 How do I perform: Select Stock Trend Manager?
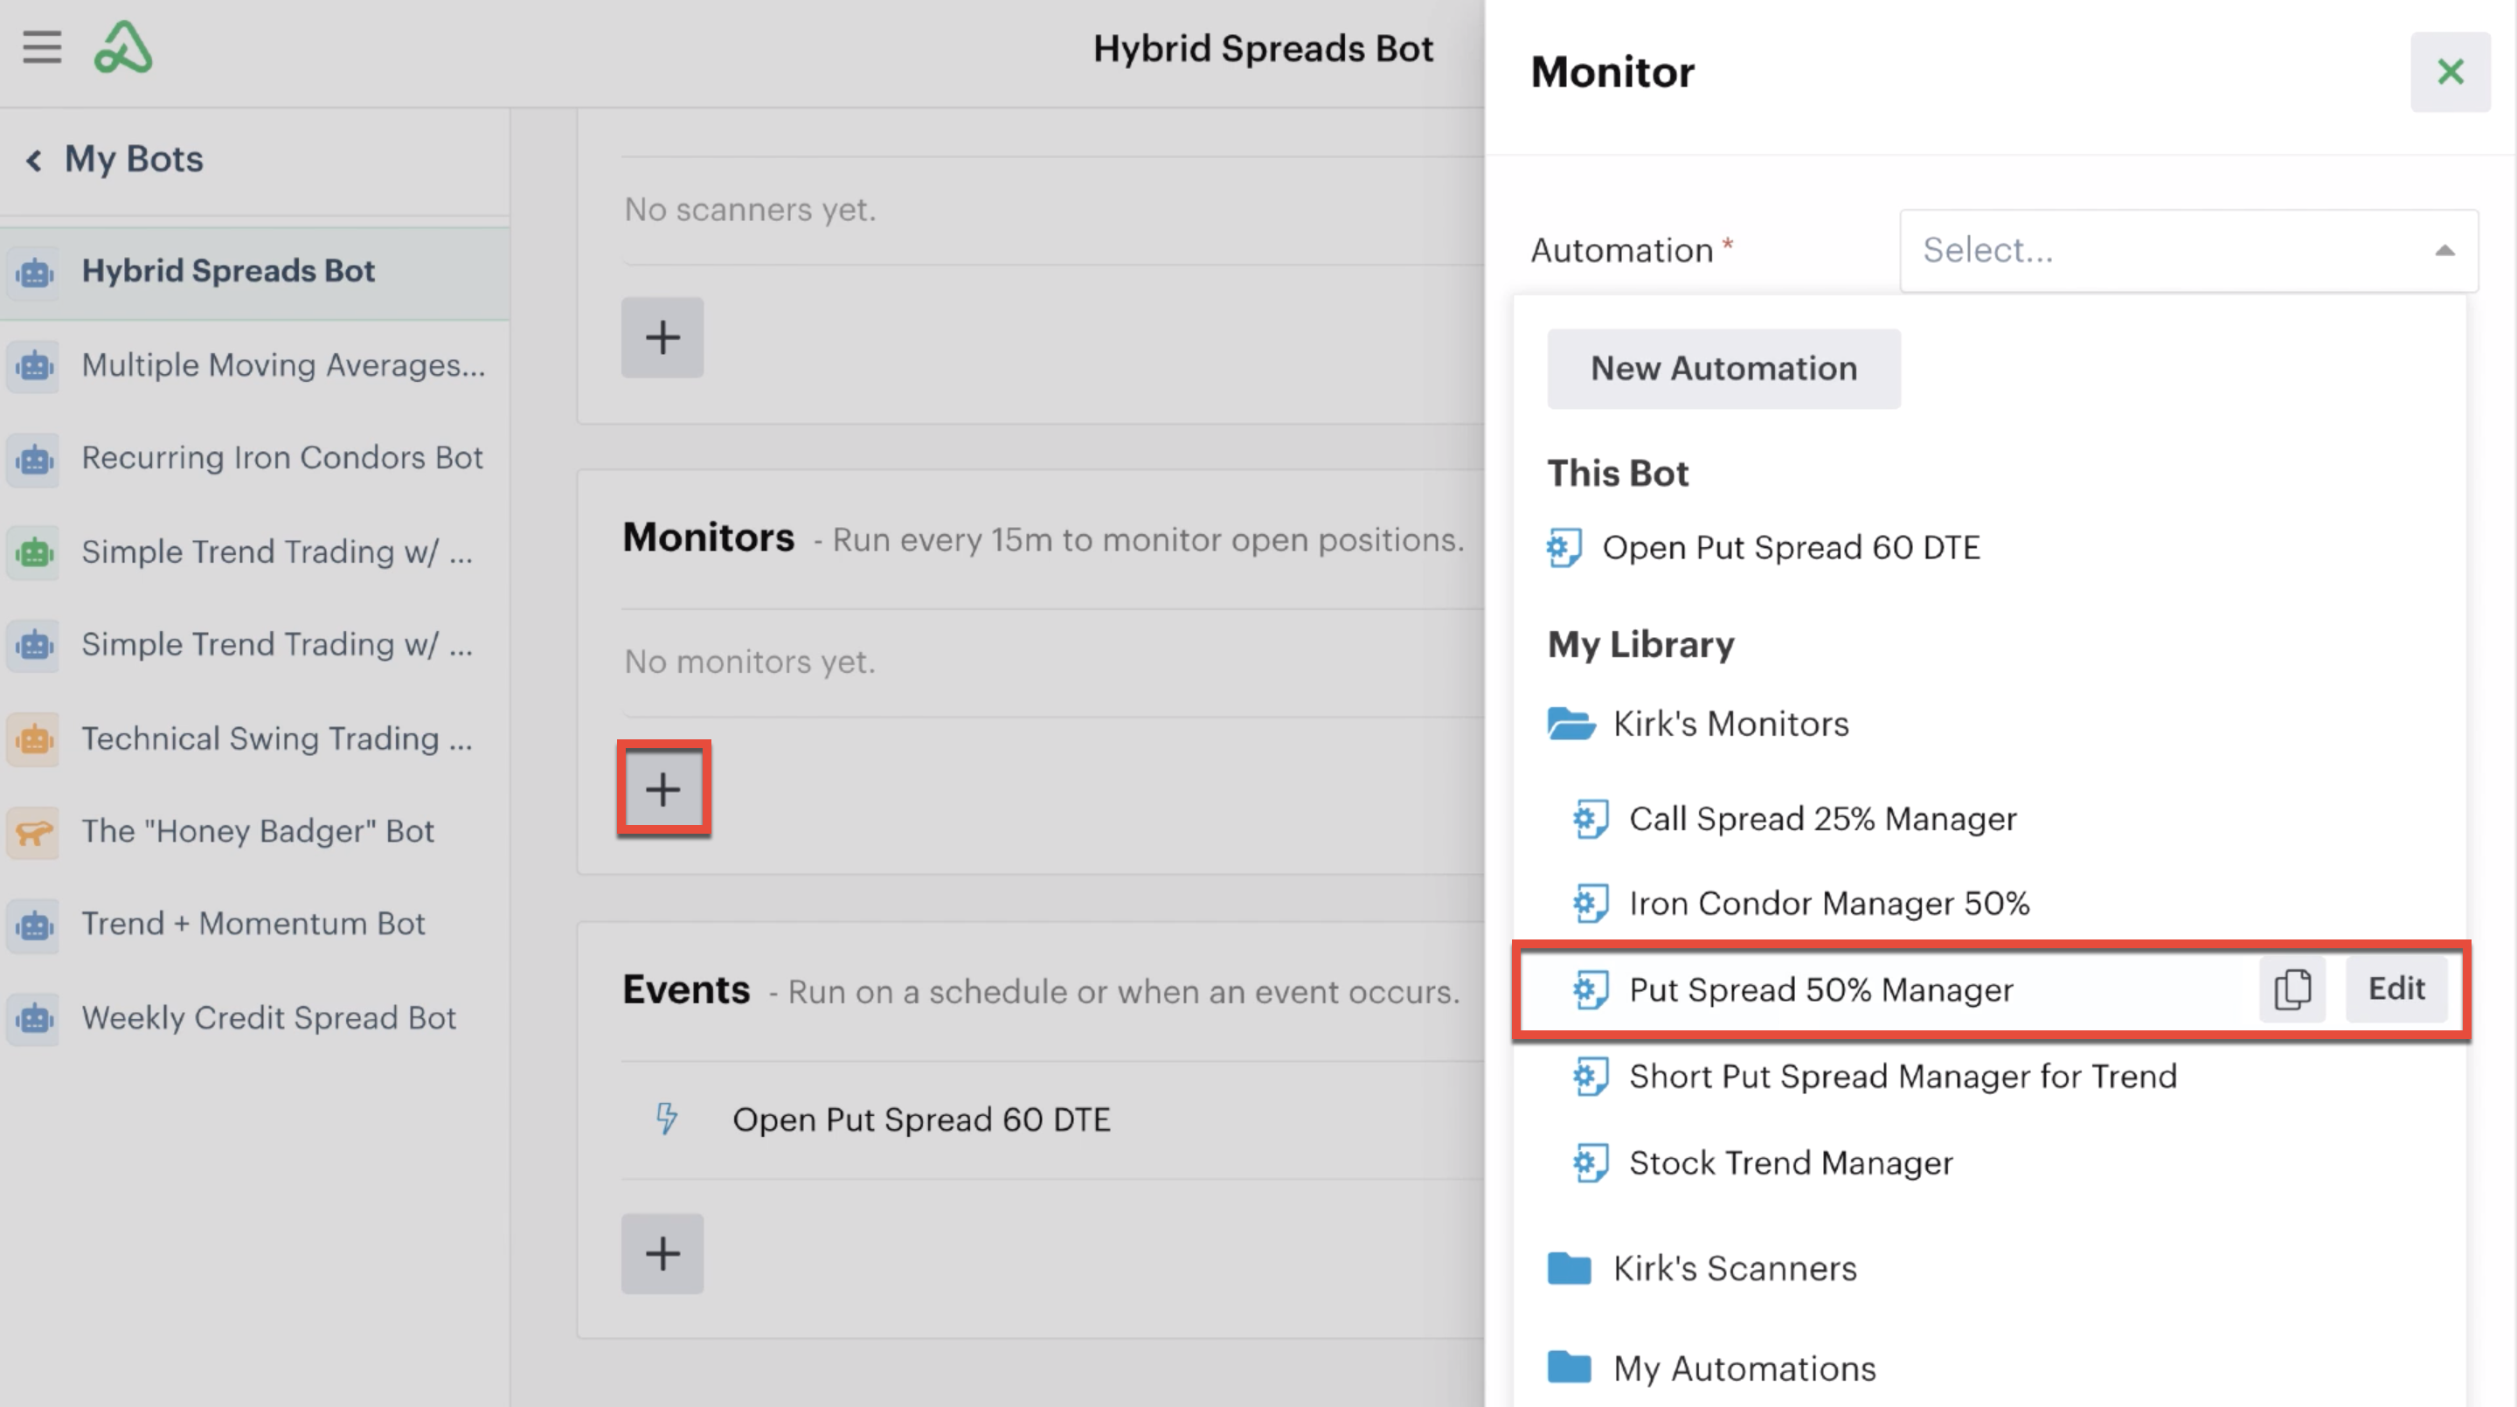click(1790, 1162)
